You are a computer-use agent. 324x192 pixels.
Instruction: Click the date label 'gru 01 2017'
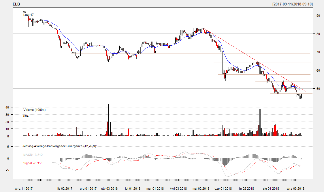[x=88, y=189]
